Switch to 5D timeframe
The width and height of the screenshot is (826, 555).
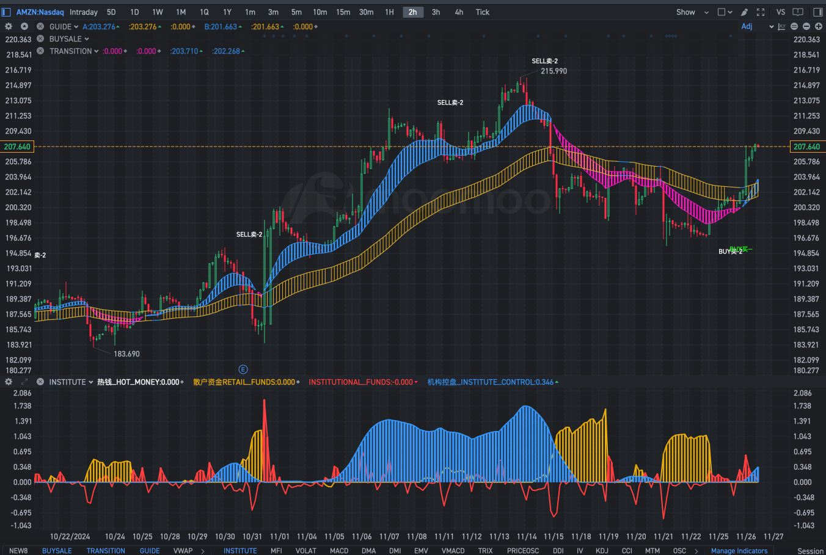coord(111,12)
